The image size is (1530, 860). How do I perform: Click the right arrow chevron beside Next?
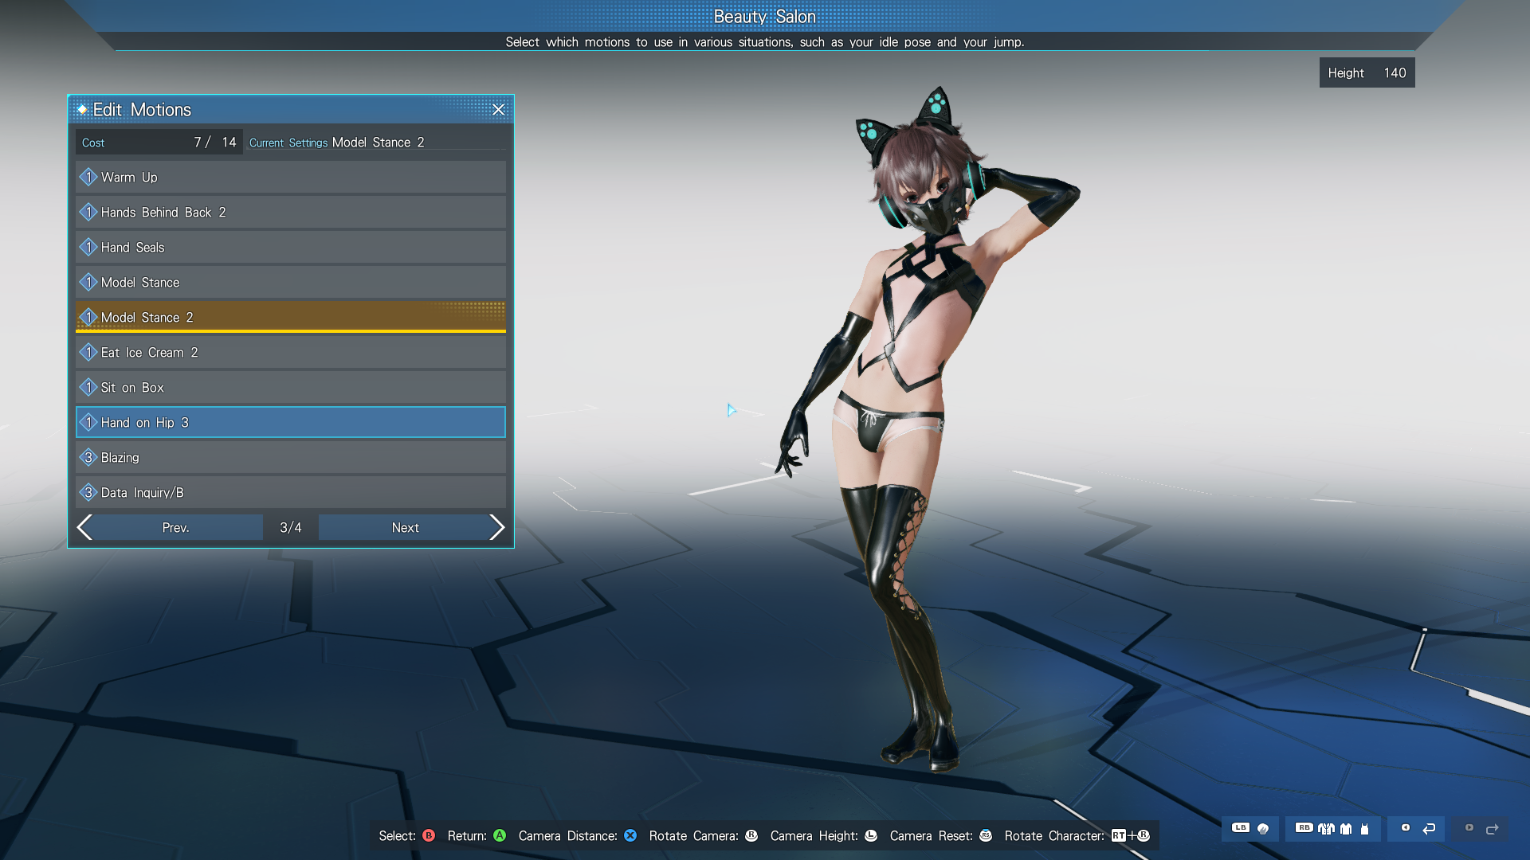point(497,527)
